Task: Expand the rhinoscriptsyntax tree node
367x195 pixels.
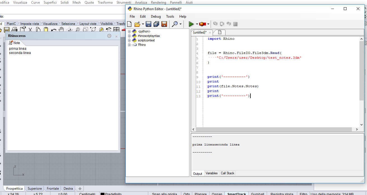Action: tap(129, 36)
